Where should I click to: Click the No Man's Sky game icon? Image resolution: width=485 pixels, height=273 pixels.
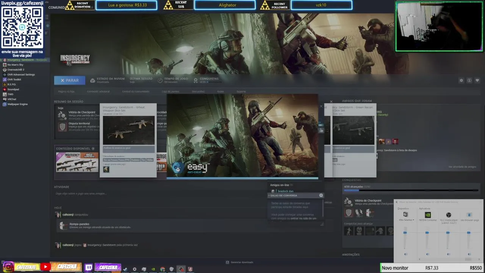coord(5,65)
